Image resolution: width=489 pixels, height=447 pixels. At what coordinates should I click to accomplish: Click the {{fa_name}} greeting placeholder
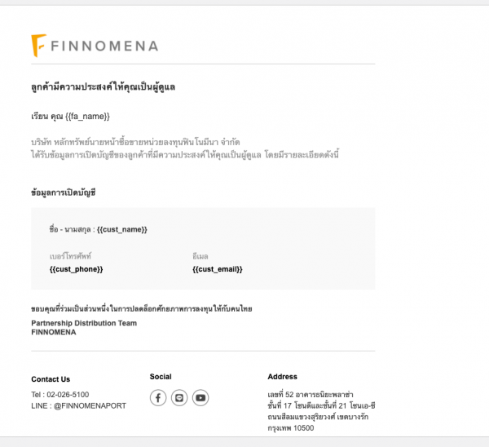tap(87, 117)
